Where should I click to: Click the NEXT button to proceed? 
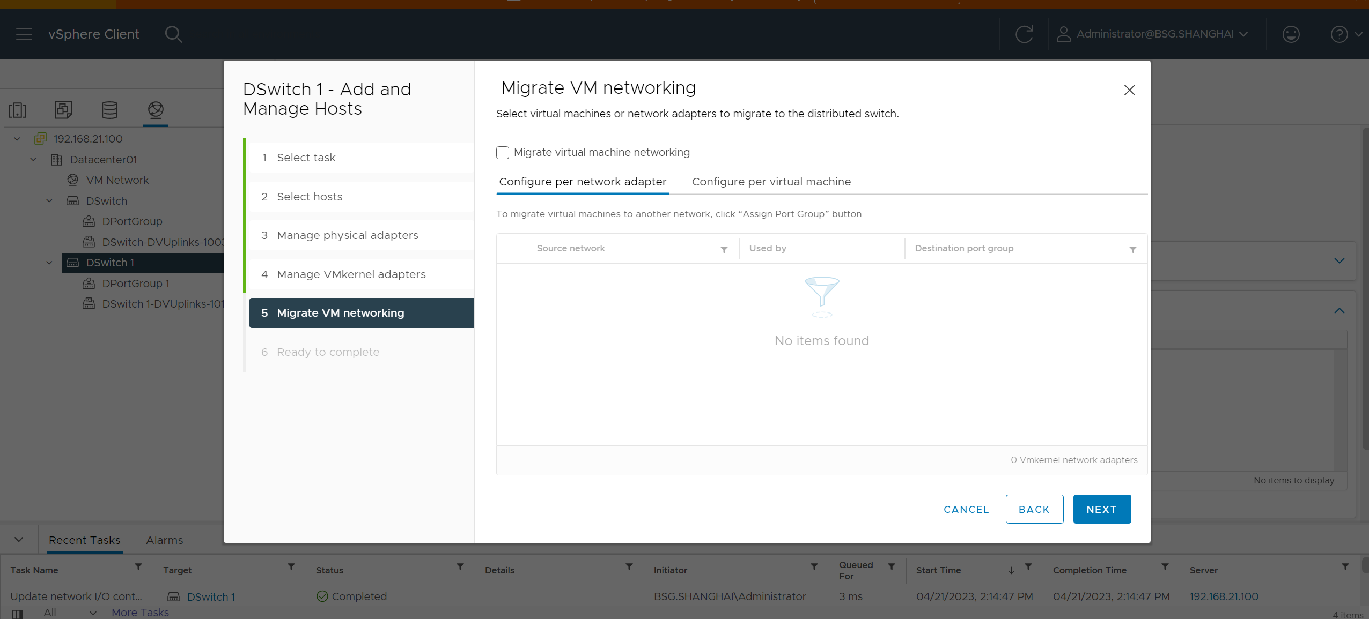click(x=1102, y=508)
